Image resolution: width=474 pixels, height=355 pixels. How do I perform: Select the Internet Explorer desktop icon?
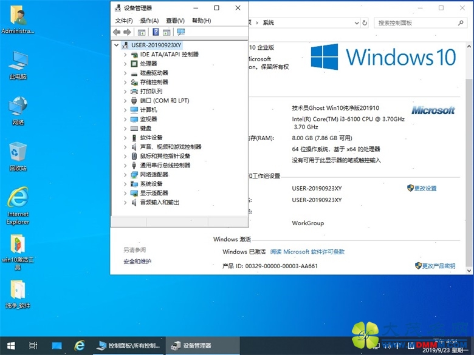click(18, 206)
